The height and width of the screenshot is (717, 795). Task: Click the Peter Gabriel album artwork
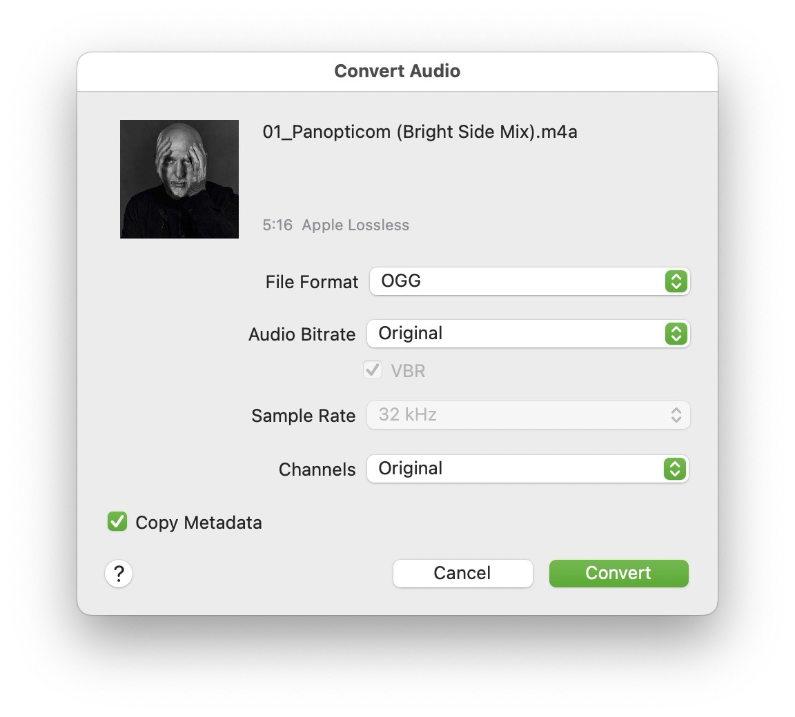179,179
